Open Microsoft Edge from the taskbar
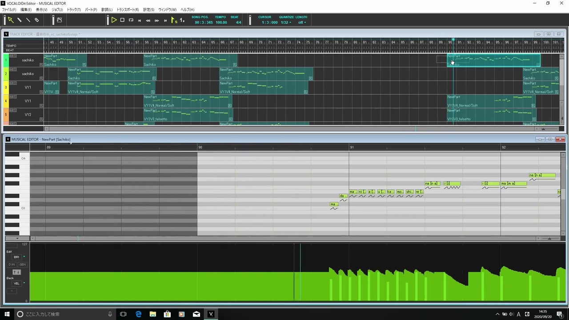 click(x=138, y=314)
